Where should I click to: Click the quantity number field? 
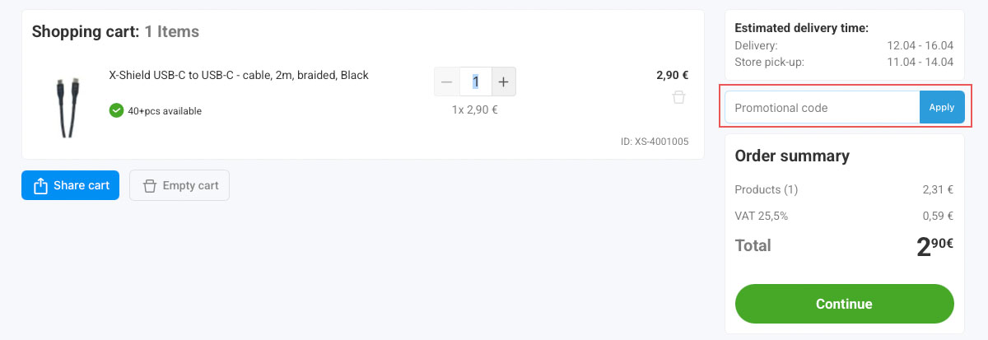475,82
